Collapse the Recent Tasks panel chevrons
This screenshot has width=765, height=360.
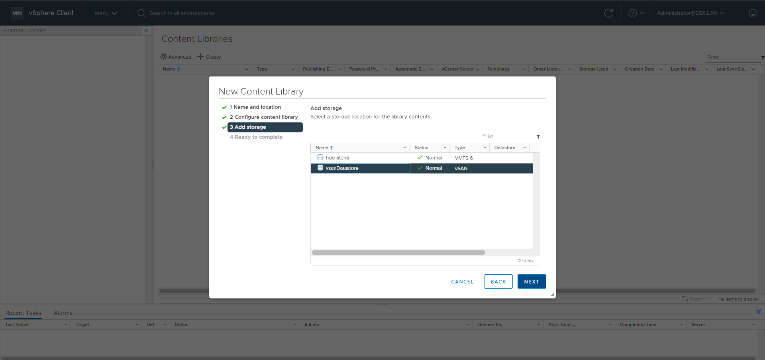[758, 312]
